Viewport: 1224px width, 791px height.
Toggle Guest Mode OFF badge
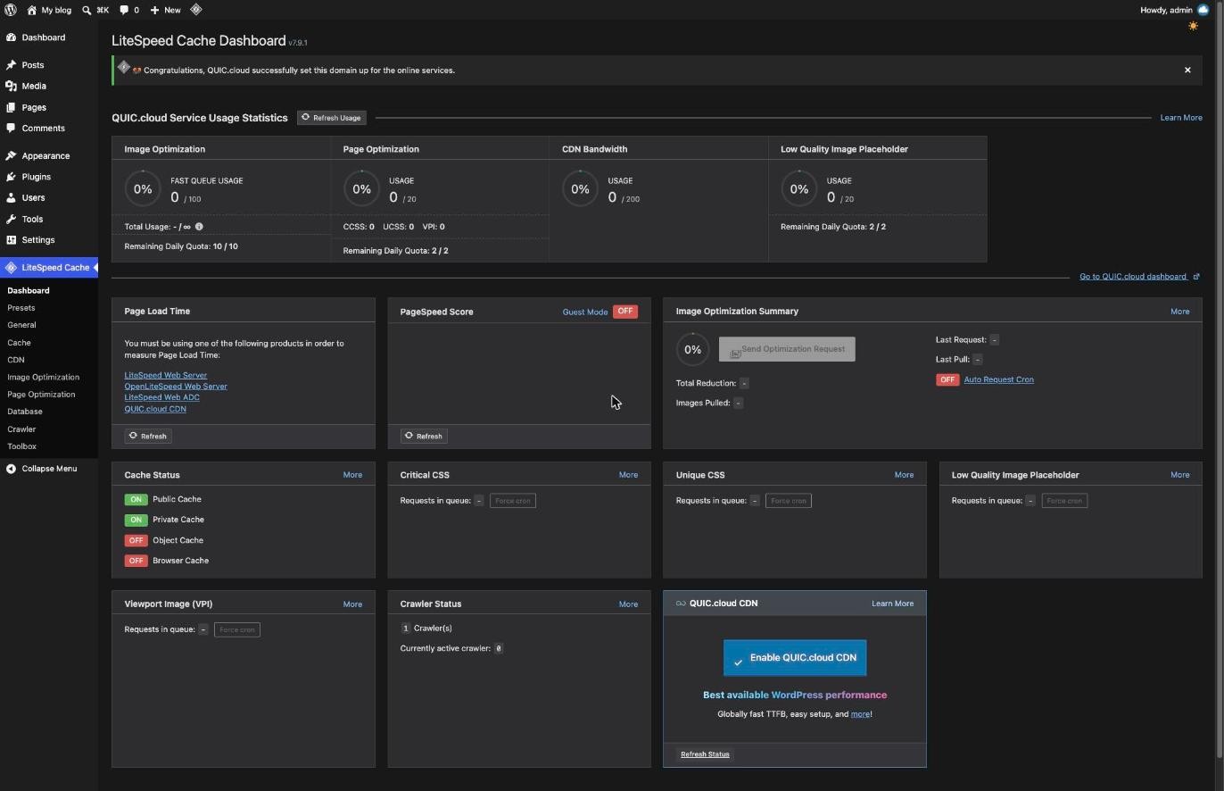pos(625,312)
